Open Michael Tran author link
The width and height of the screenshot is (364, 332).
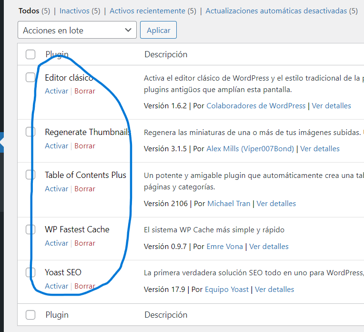229,204
